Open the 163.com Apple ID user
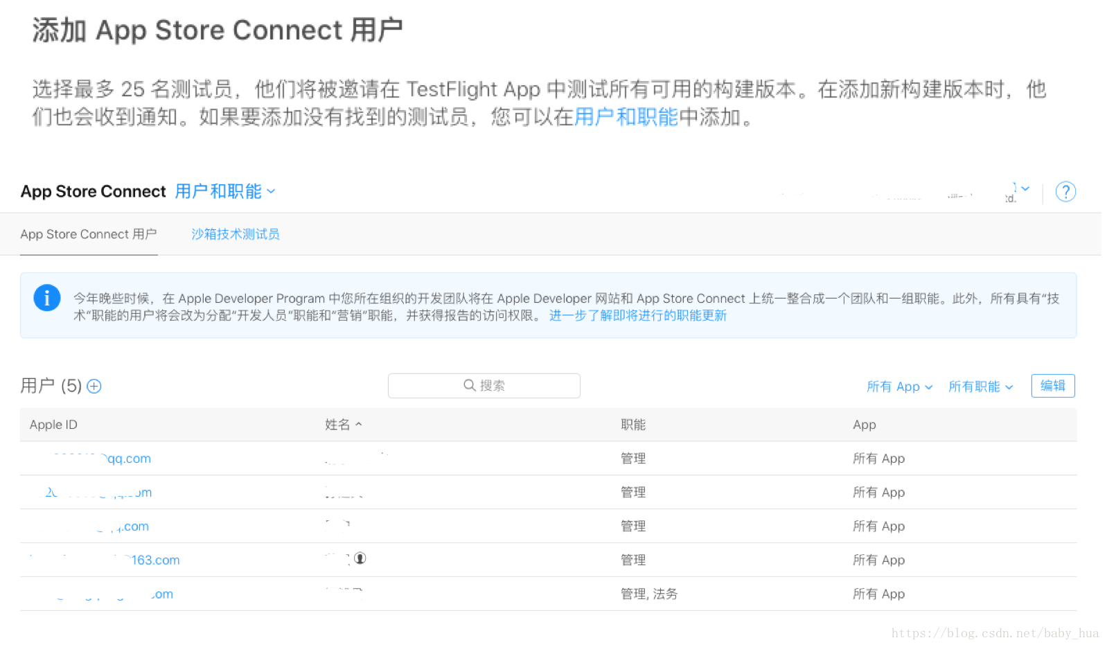1107x647 pixels. (x=104, y=560)
